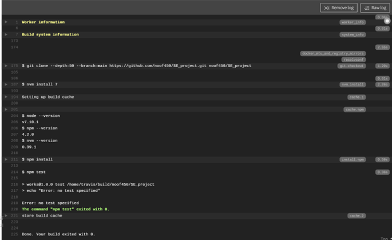Click the Remove log button
Screen dimensions: 392x240
point(339,8)
